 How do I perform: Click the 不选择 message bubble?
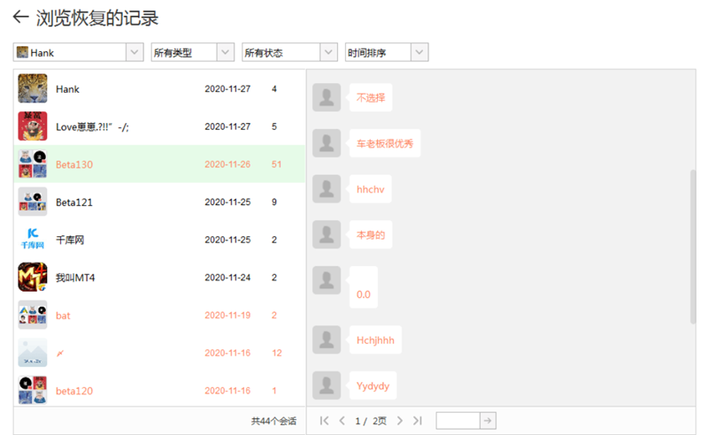[371, 97]
